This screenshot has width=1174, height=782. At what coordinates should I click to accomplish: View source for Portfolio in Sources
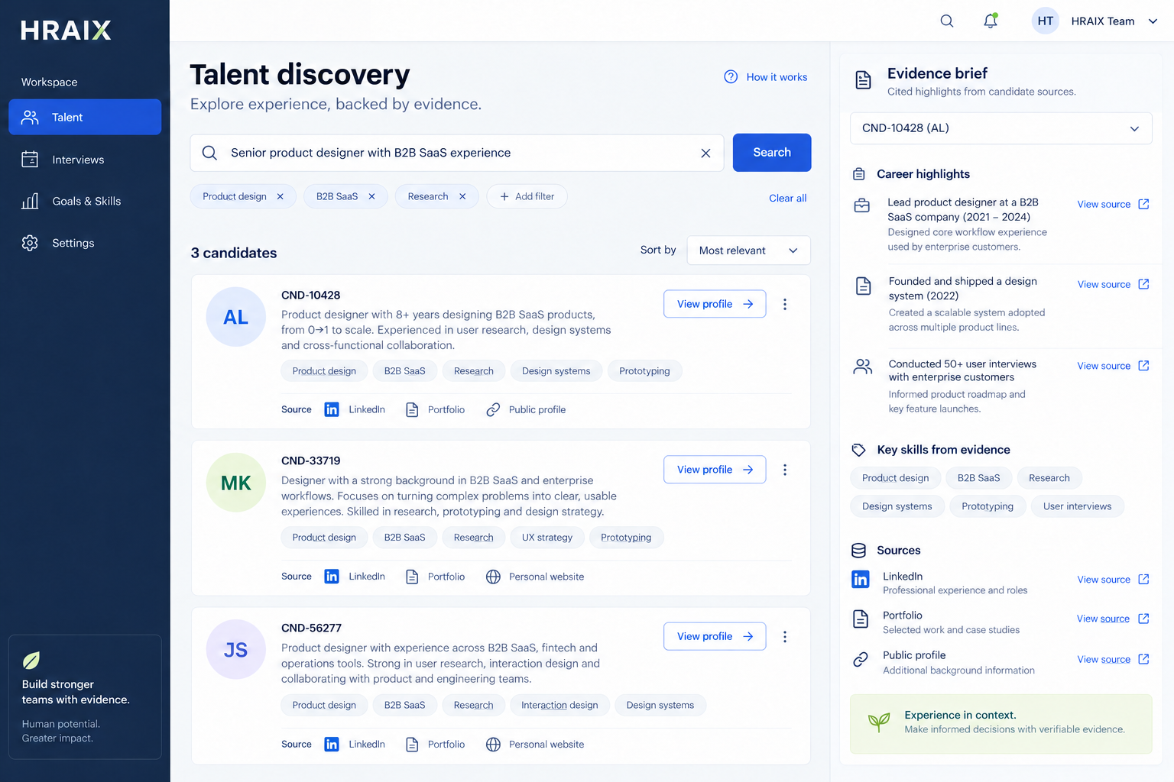[x=1113, y=619]
